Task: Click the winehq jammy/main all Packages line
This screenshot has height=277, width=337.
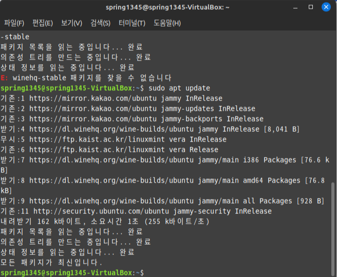Action: (x=162, y=201)
